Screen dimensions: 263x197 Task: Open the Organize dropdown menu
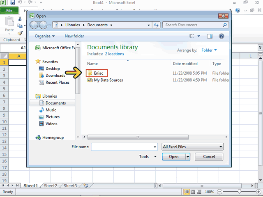(45, 36)
